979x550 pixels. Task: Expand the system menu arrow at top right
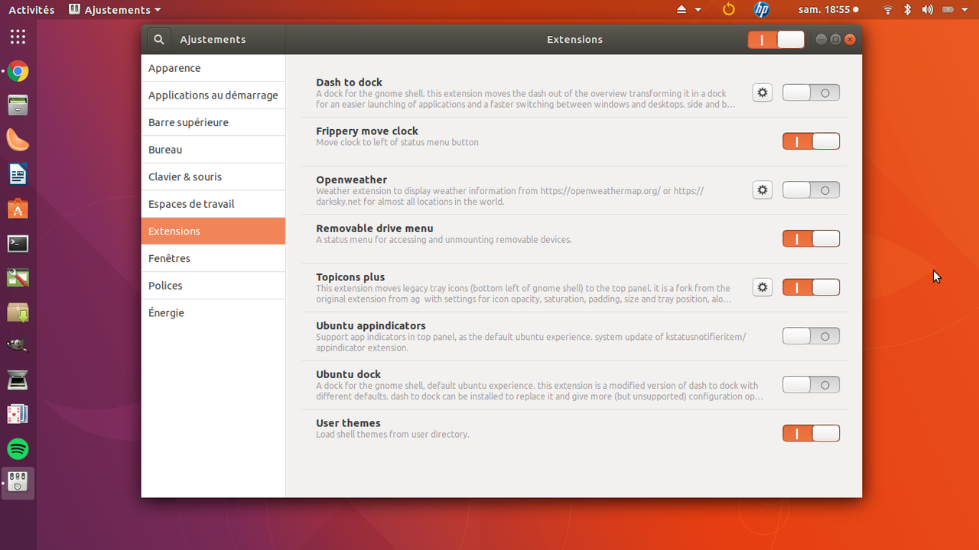(966, 10)
